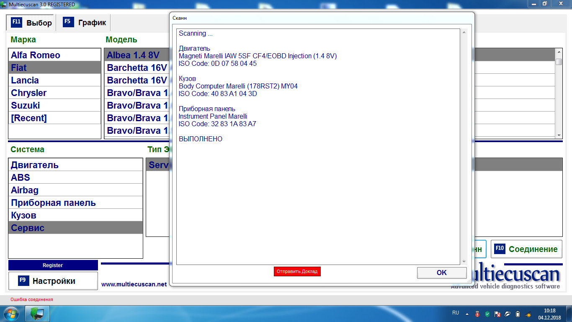Screen dimensions: 572x322
Task: Click green shield antivirus tray icon
Action: pos(487,314)
